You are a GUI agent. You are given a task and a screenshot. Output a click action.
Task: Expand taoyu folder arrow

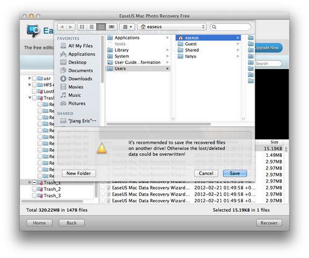coord(238,56)
